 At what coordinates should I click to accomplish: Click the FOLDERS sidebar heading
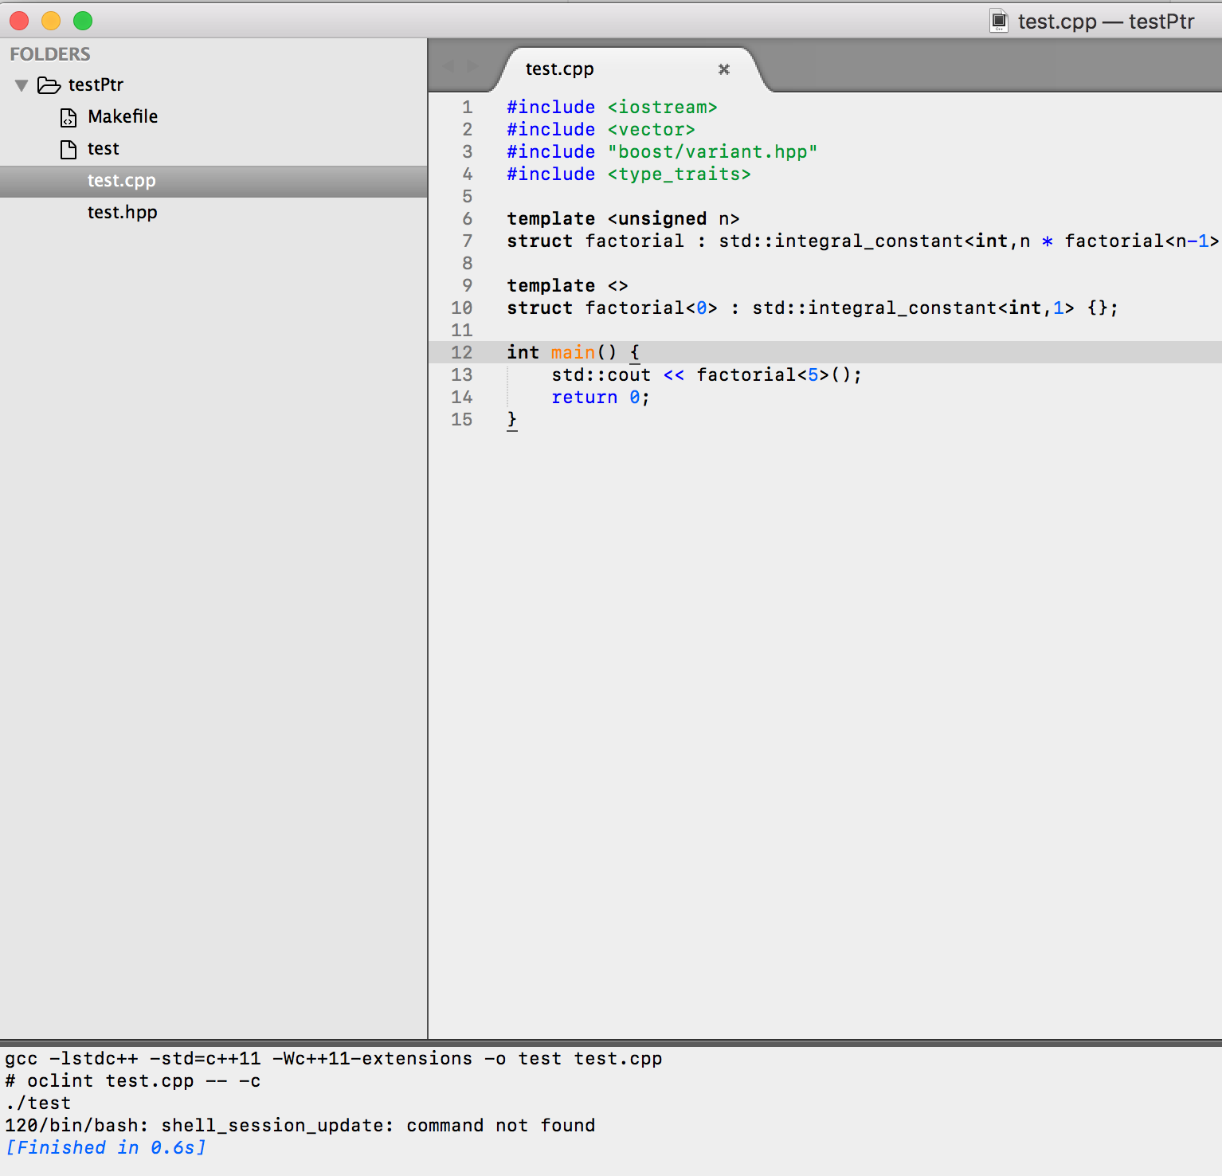coord(50,54)
